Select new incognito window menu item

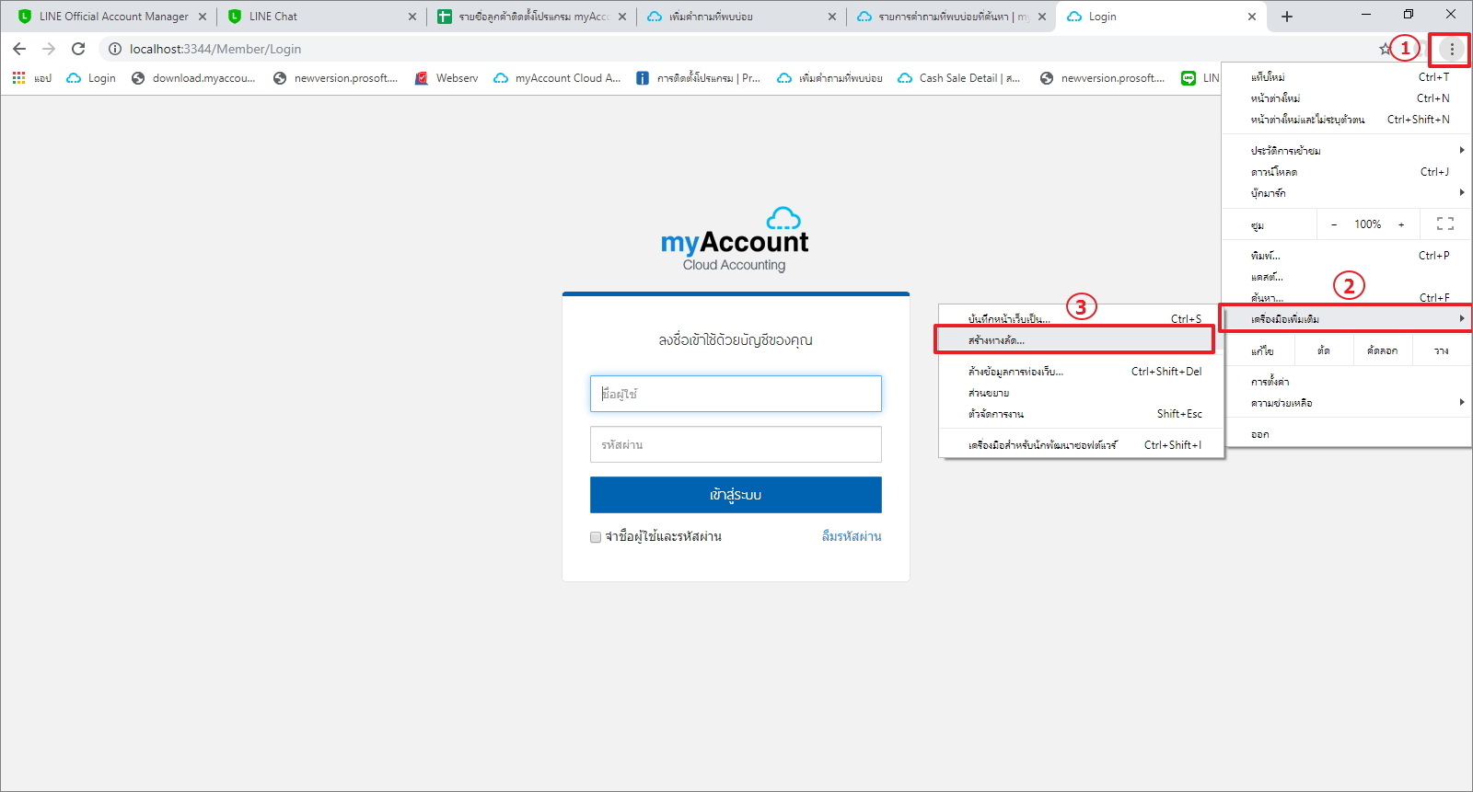pos(1347,120)
